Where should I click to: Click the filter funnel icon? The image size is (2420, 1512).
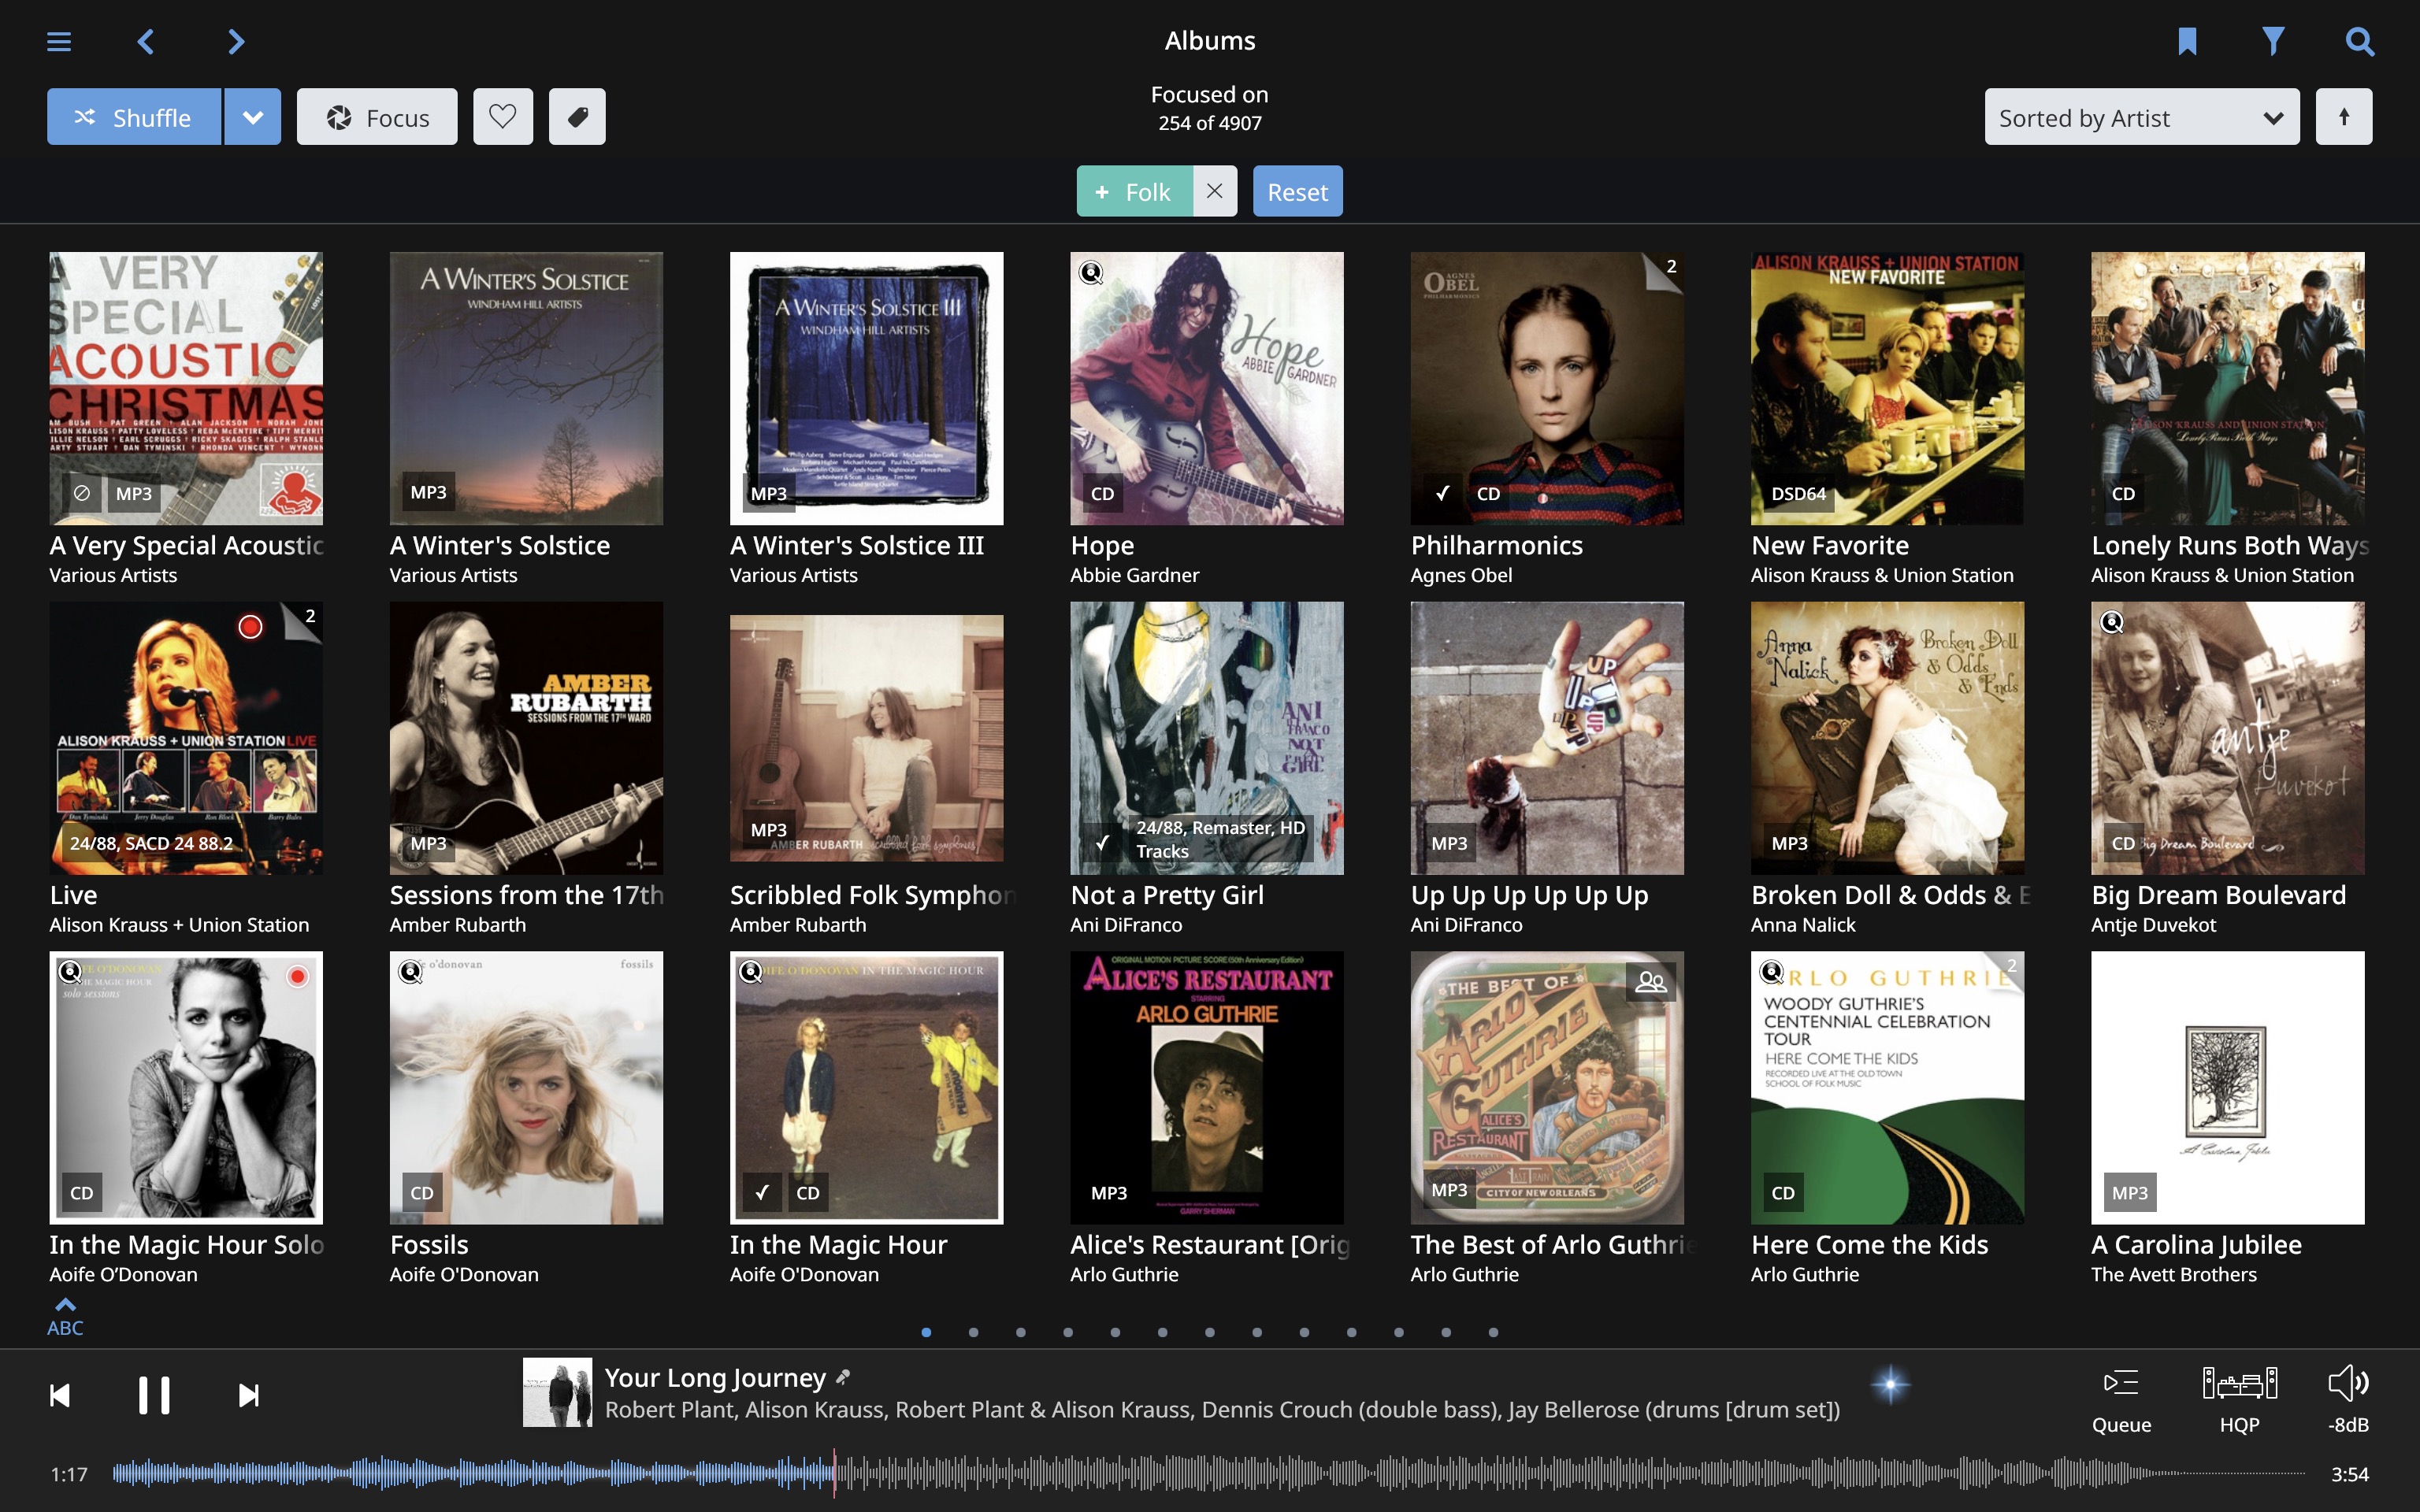[2273, 41]
